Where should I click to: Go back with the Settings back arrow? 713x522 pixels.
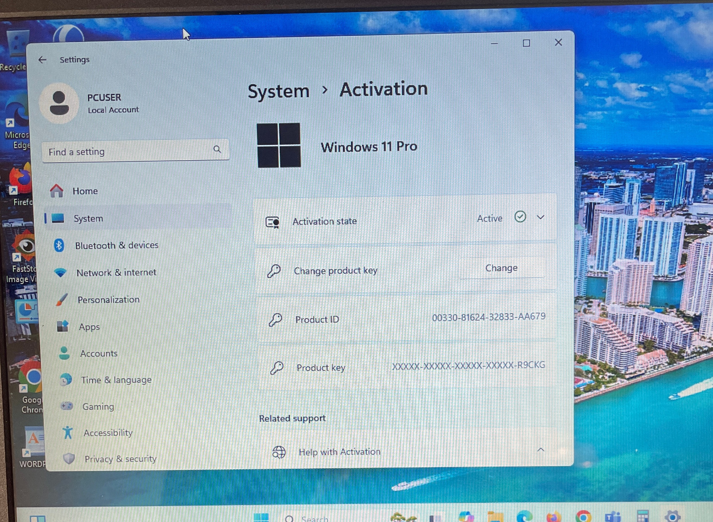[42, 60]
